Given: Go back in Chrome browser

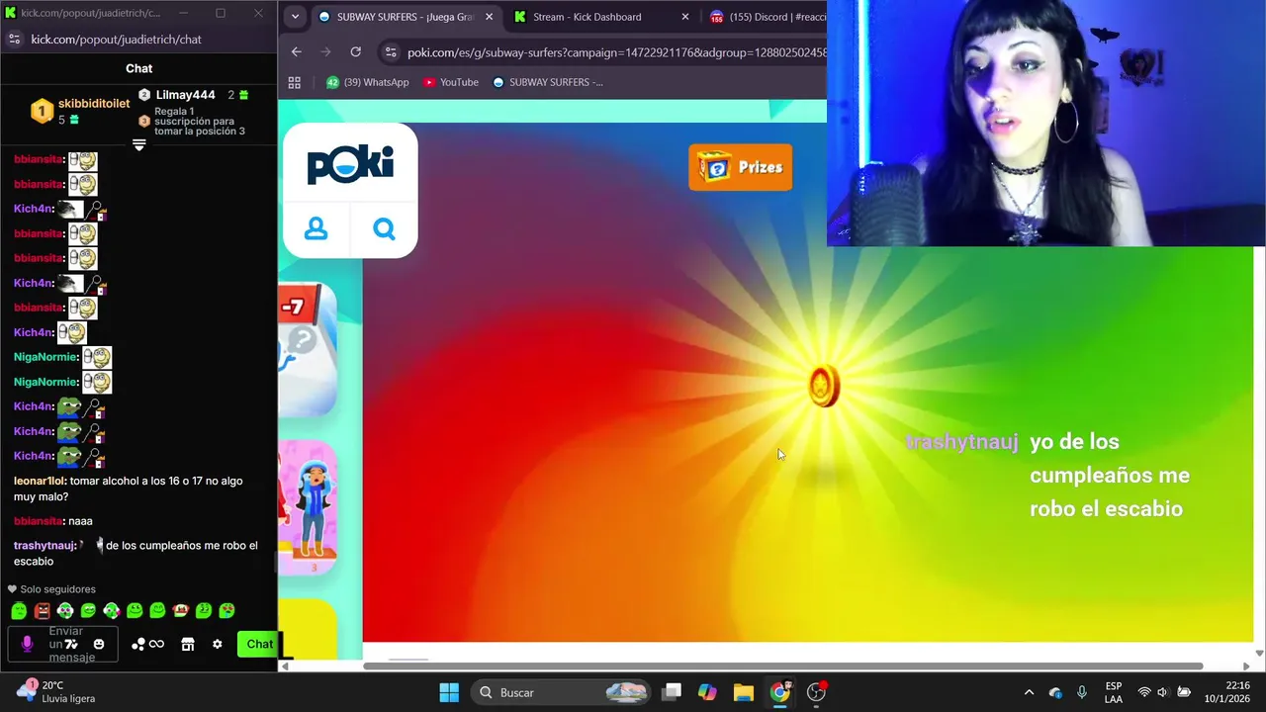Looking at the screenshot, I should tap(296, 51).
